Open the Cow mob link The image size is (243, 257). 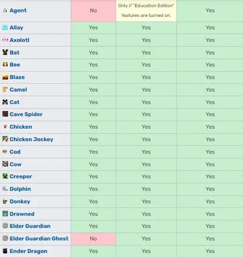click(15, 164)
